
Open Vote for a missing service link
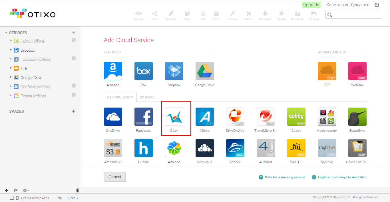tap(282, 177)
